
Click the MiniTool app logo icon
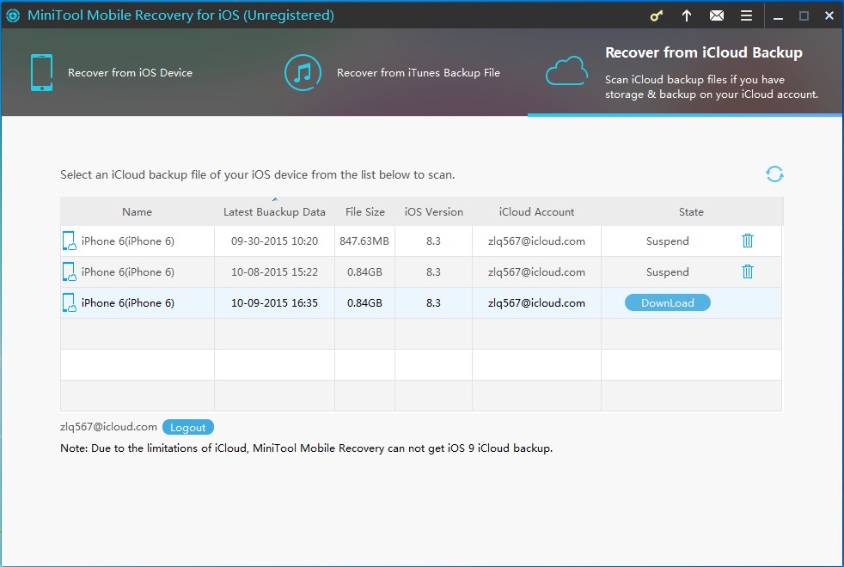[x=13, y=15]
